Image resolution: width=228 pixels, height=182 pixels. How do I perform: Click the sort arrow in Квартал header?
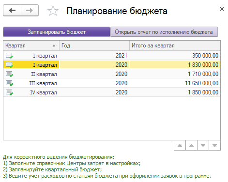click(54, 45)
